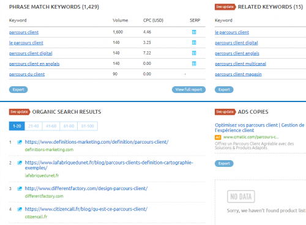Open external link icon for citizencall.fr result

pyautogui.click(x=20, y=209)
